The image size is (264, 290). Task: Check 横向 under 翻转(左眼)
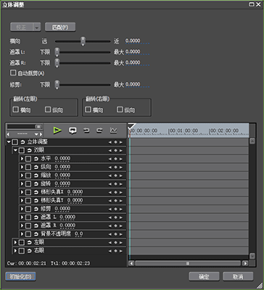click(16, 109)
